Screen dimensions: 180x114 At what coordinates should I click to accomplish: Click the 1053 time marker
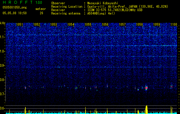click(54, 25)
